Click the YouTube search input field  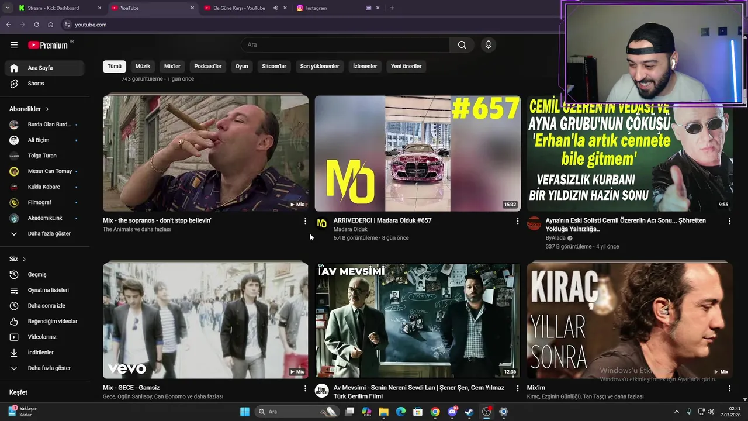(345, 45)
